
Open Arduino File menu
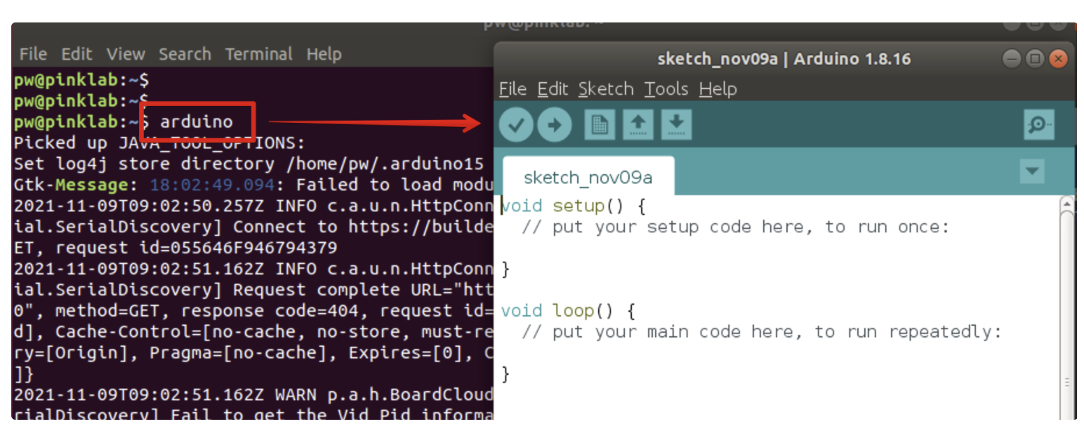click(513, 89)
